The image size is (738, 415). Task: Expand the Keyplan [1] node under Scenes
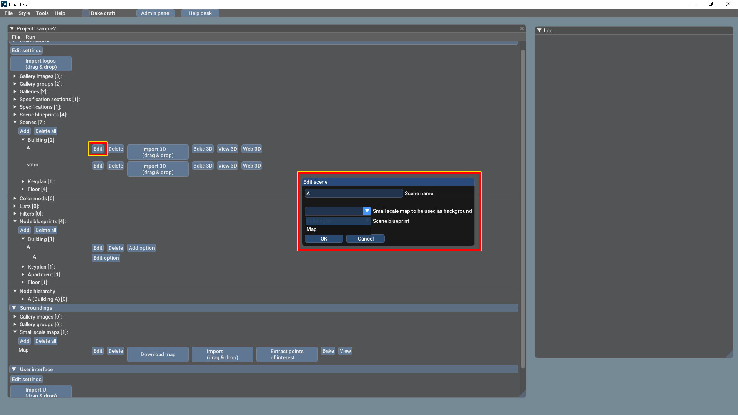point(23,181)
